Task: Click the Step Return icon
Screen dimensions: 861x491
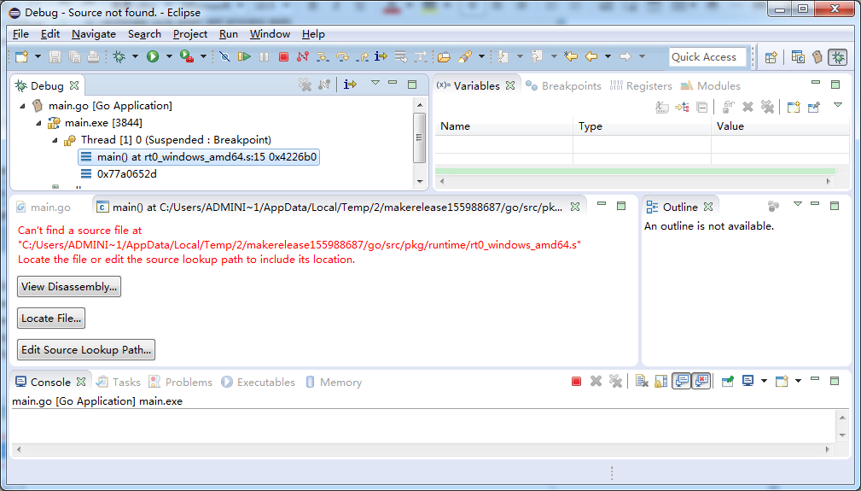Action: coord(362,56)
